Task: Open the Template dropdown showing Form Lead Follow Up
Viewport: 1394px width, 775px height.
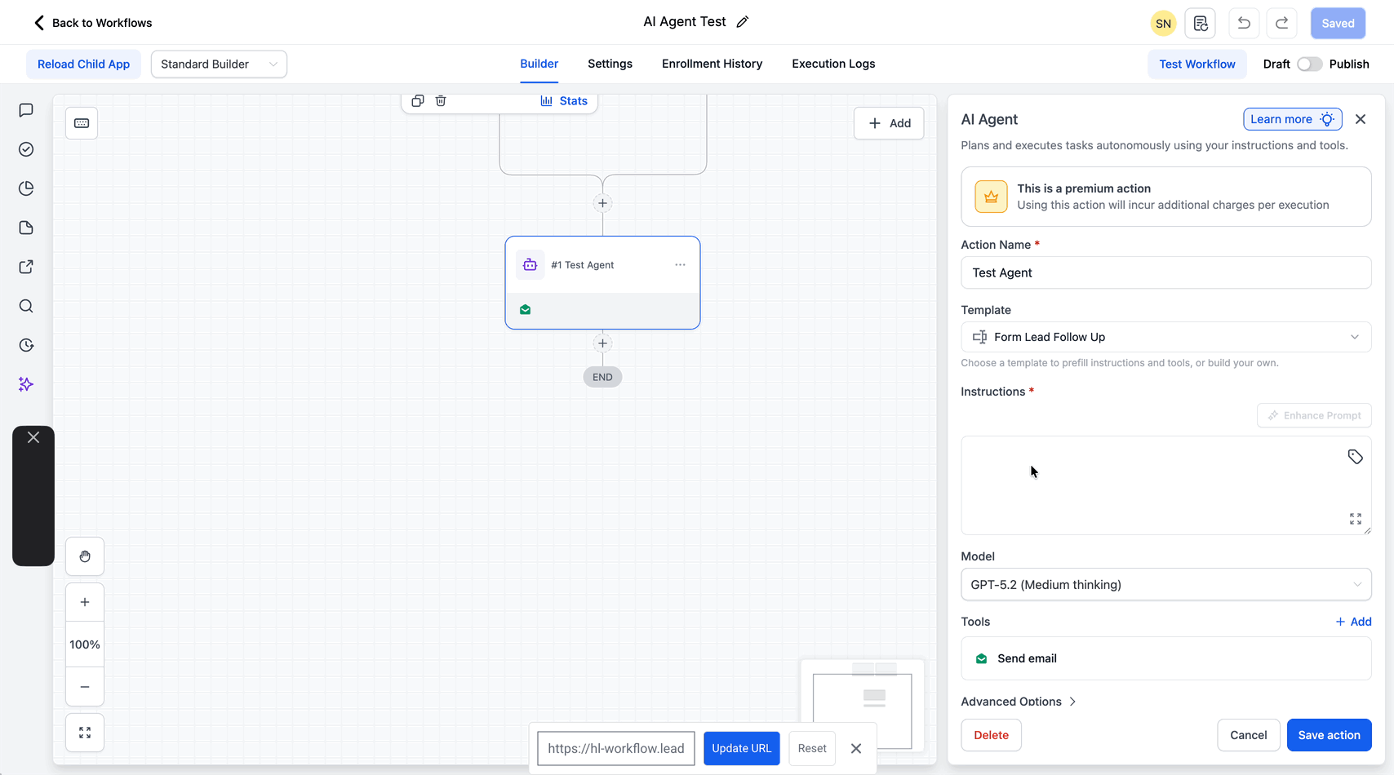Action: [1165, 337]
